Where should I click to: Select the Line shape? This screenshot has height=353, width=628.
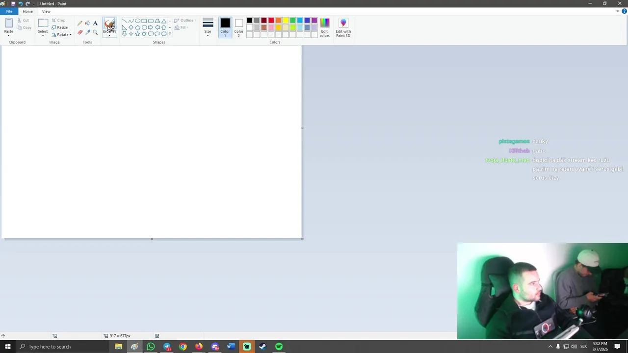pos(125,21)
